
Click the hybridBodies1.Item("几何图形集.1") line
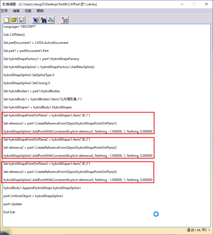[x=43, y=99]
